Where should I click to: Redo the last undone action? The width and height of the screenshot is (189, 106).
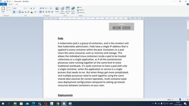tap(10, 1)
